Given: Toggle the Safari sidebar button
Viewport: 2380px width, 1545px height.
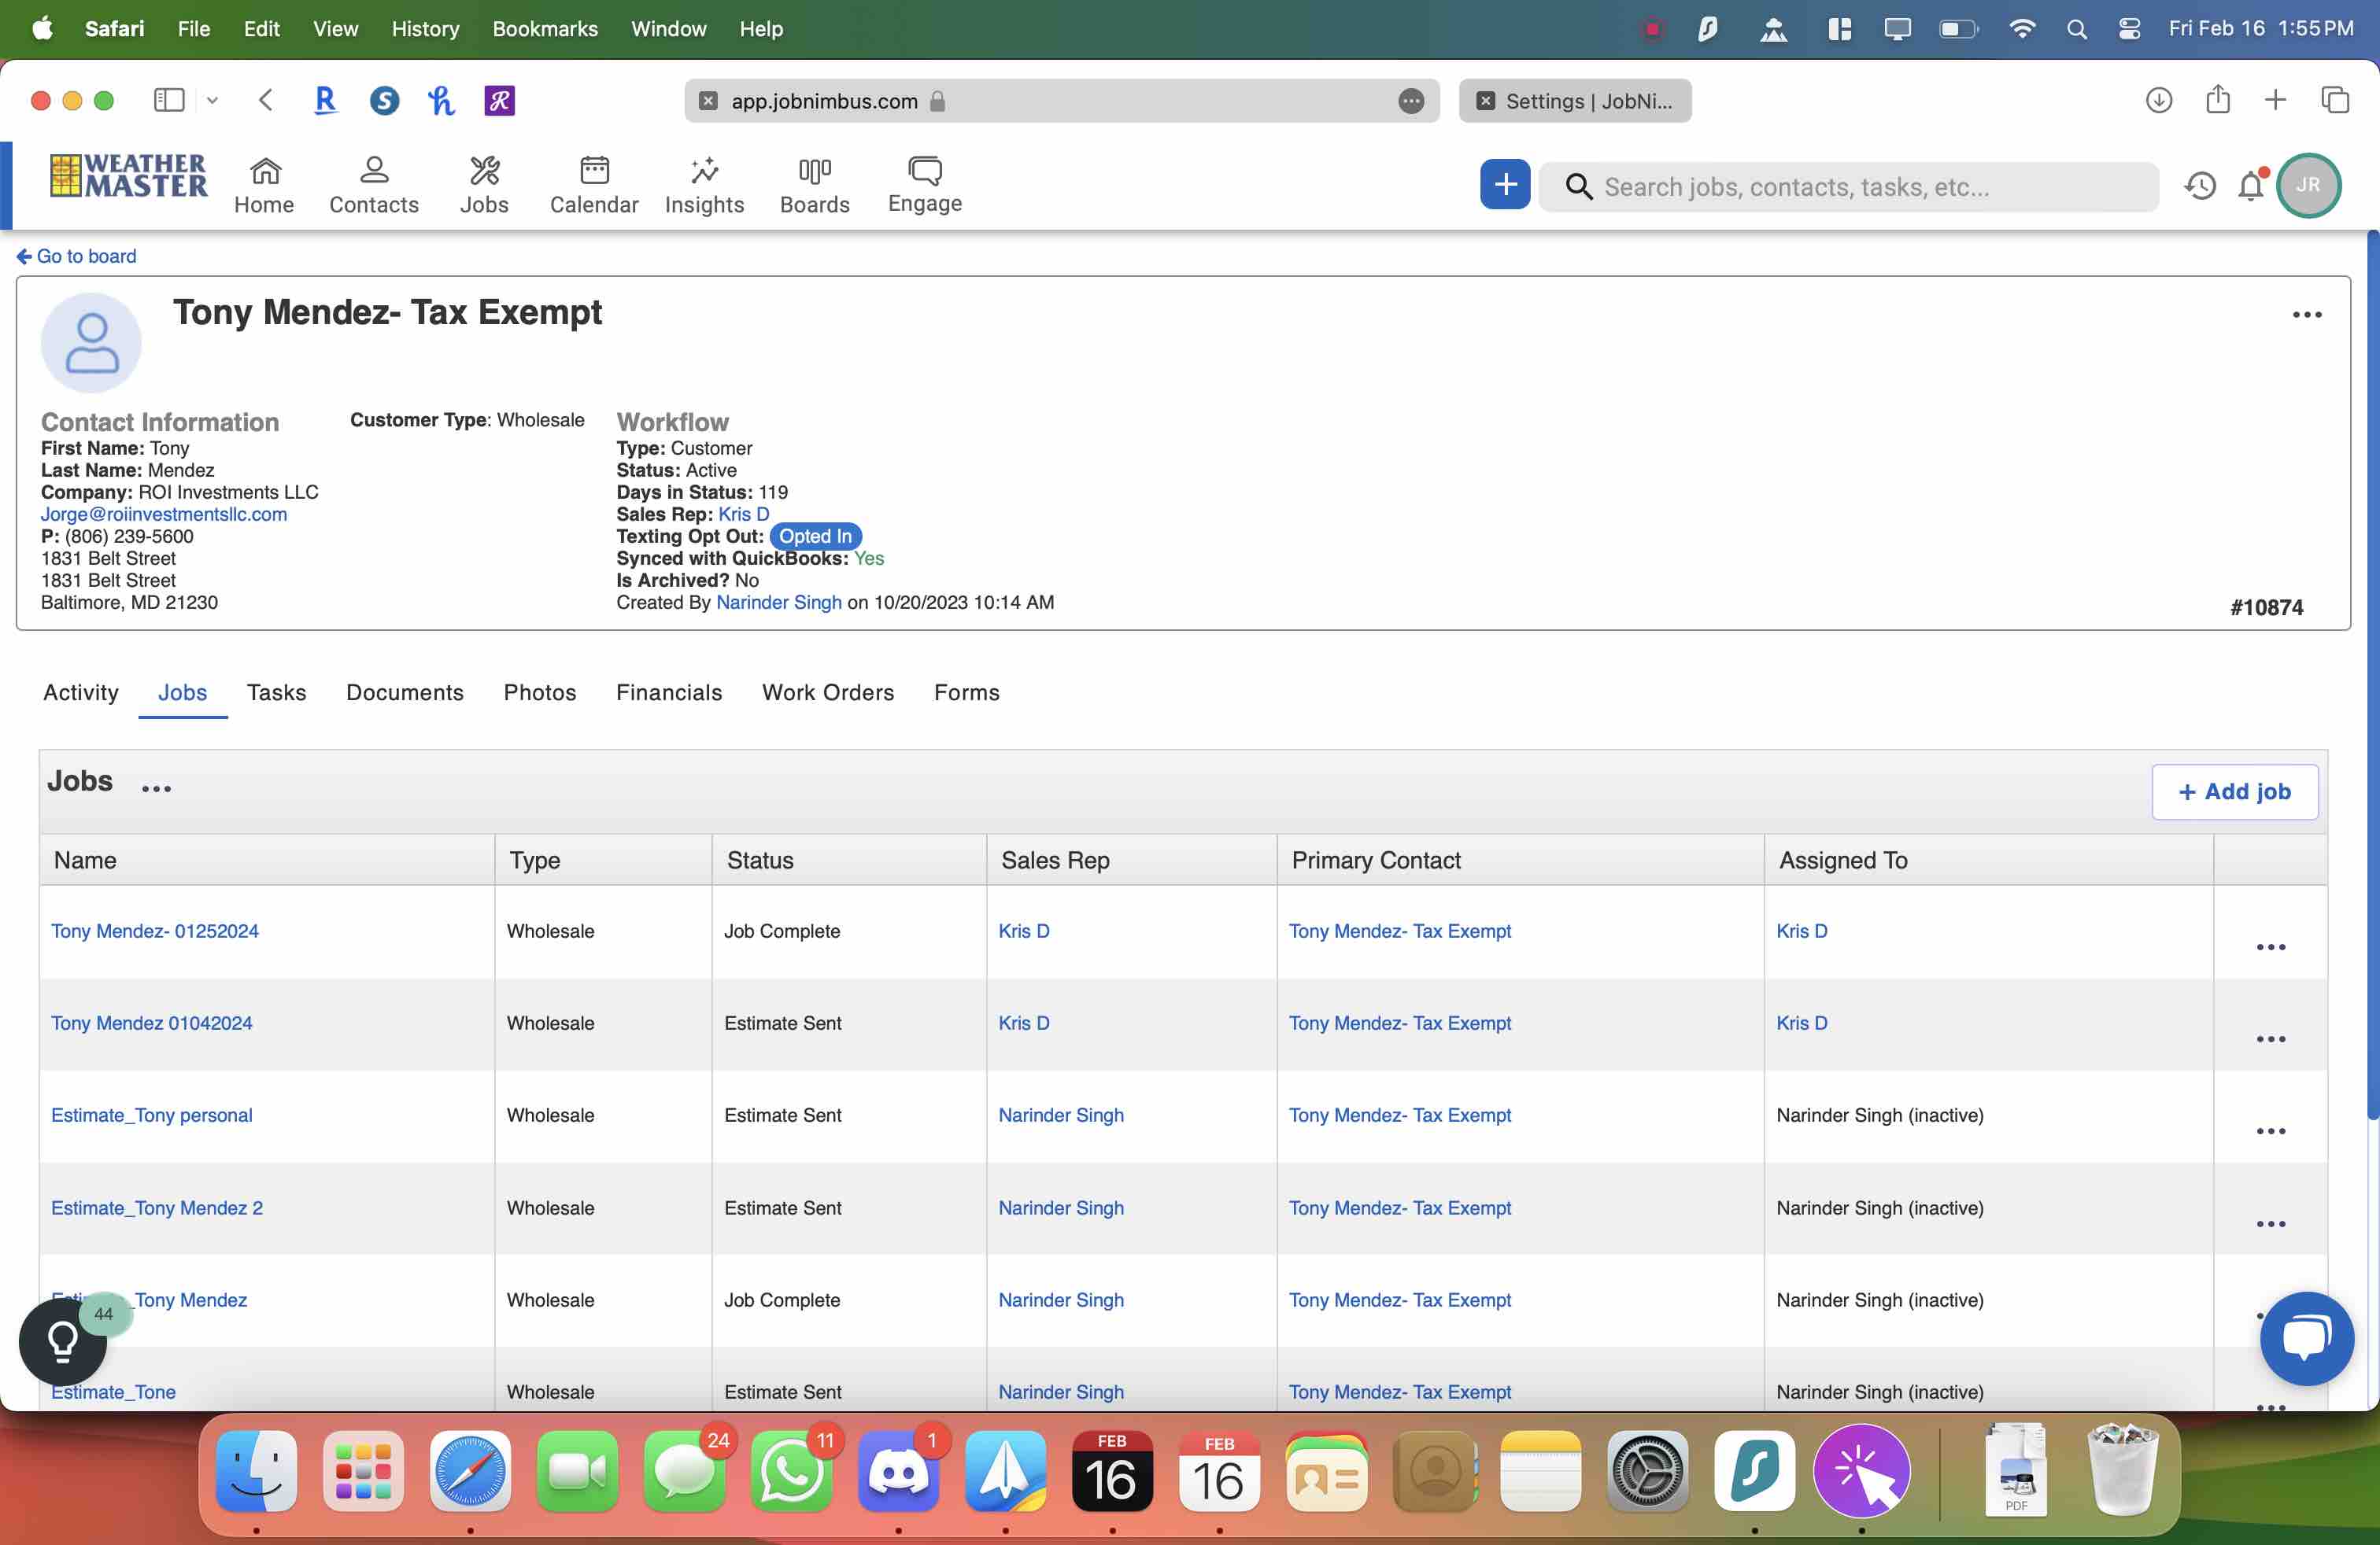Looking at the screenshot, I should [x=168, y=100].
